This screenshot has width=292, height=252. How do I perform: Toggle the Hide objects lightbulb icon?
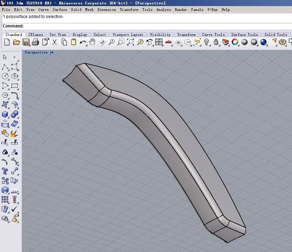click(207, 42)
